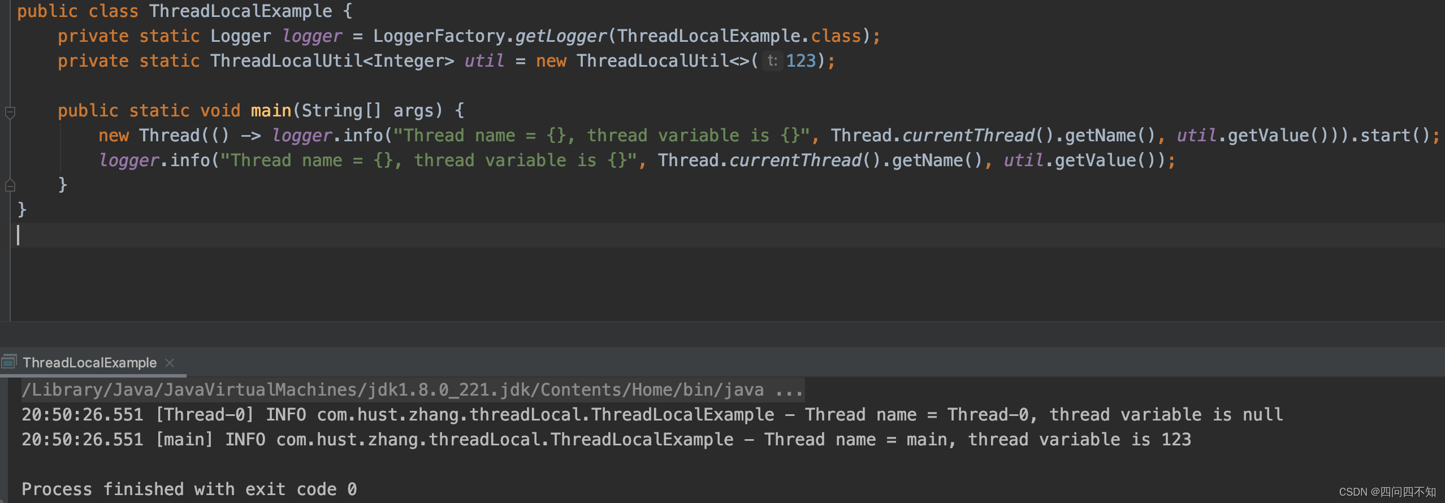Click 'start()' at end of Thread line
Screen dimensions: 1445x503
pos(1395,136)
